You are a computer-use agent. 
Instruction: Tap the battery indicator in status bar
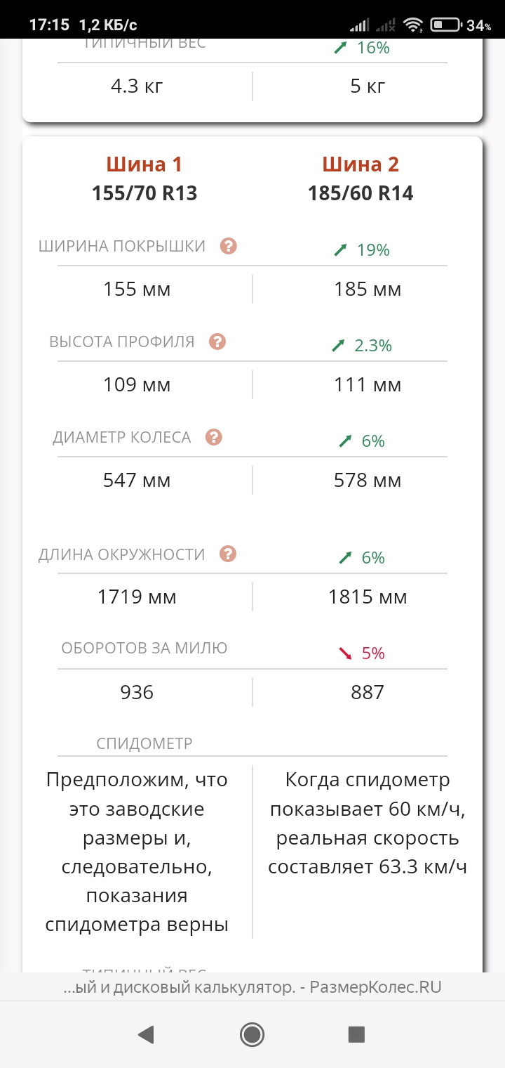coord(445,25)
